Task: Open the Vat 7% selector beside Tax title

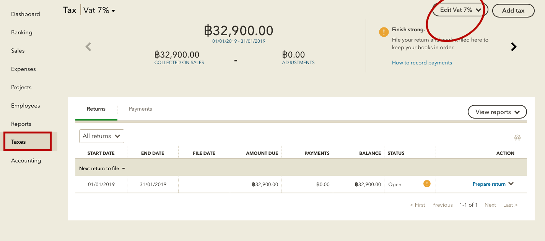Action: (x=97, y=10)
